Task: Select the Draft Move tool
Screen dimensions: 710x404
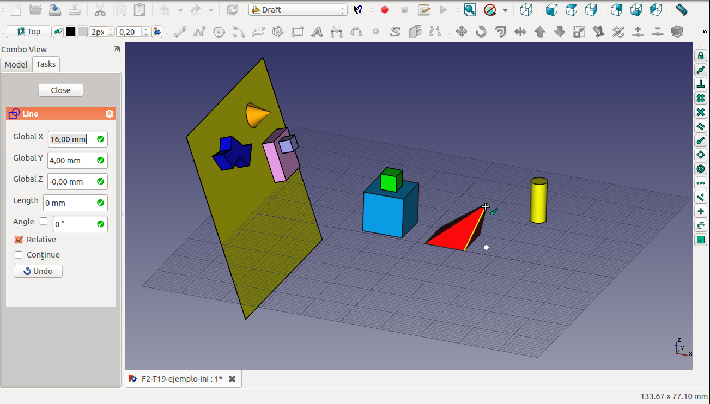Action: [462, 32]
